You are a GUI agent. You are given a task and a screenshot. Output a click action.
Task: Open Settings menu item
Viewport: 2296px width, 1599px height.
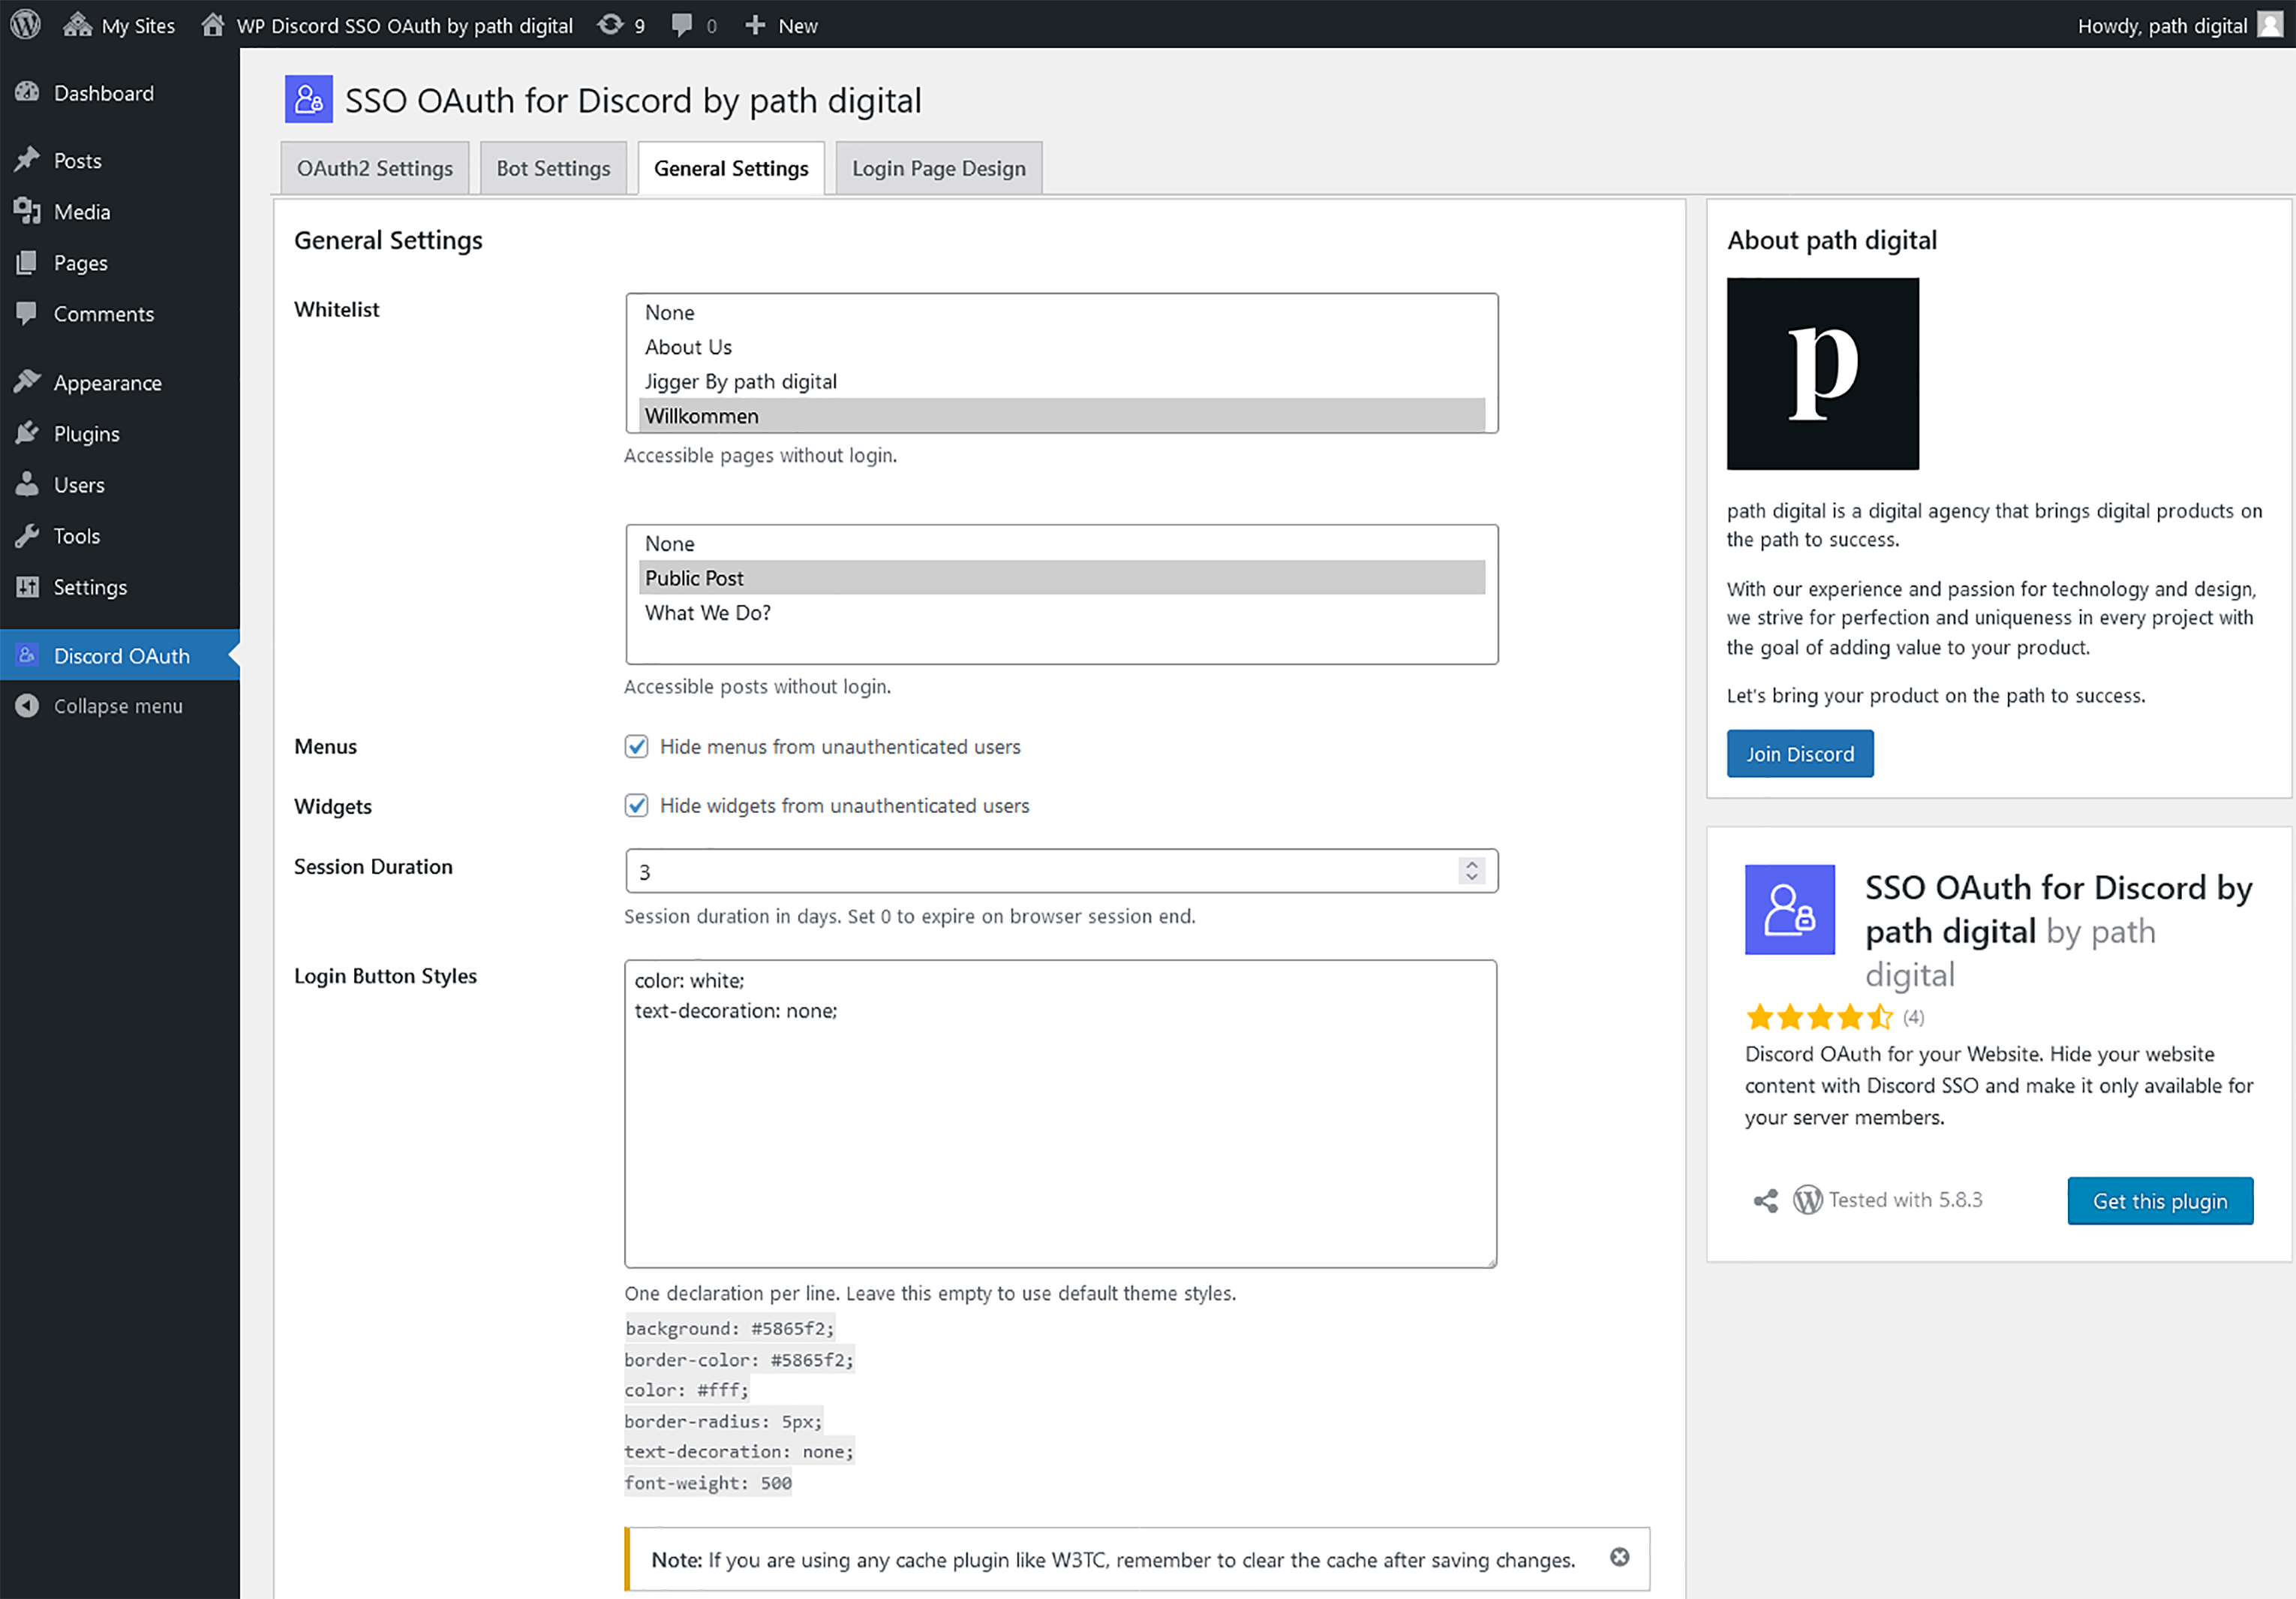pyautogui.click(x=120, y=586)
